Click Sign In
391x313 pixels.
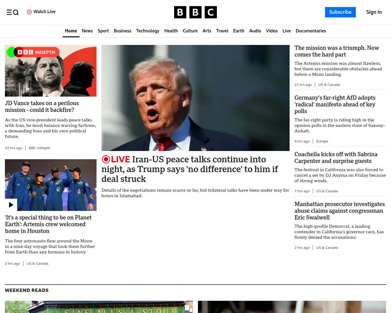(374, 12)
